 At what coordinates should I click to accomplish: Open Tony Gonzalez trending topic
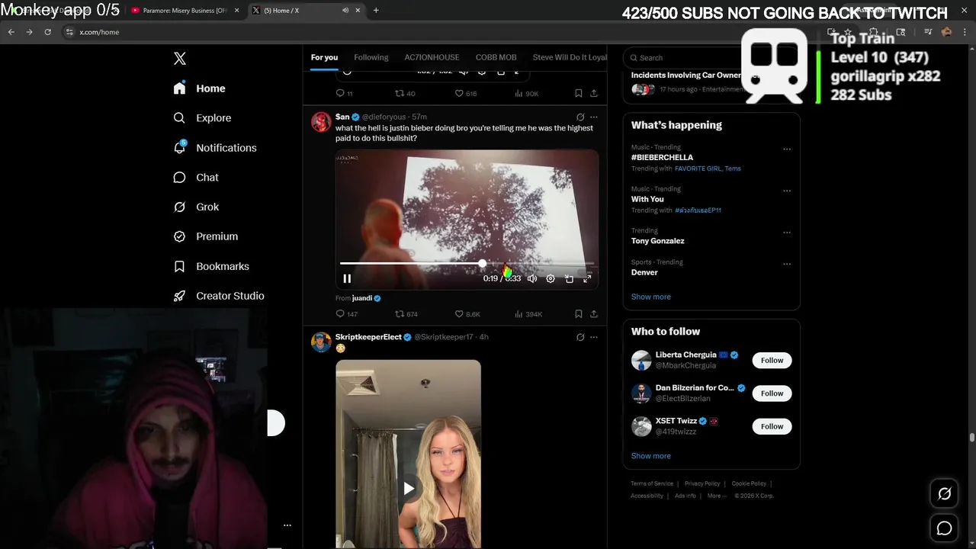(657, 241)
